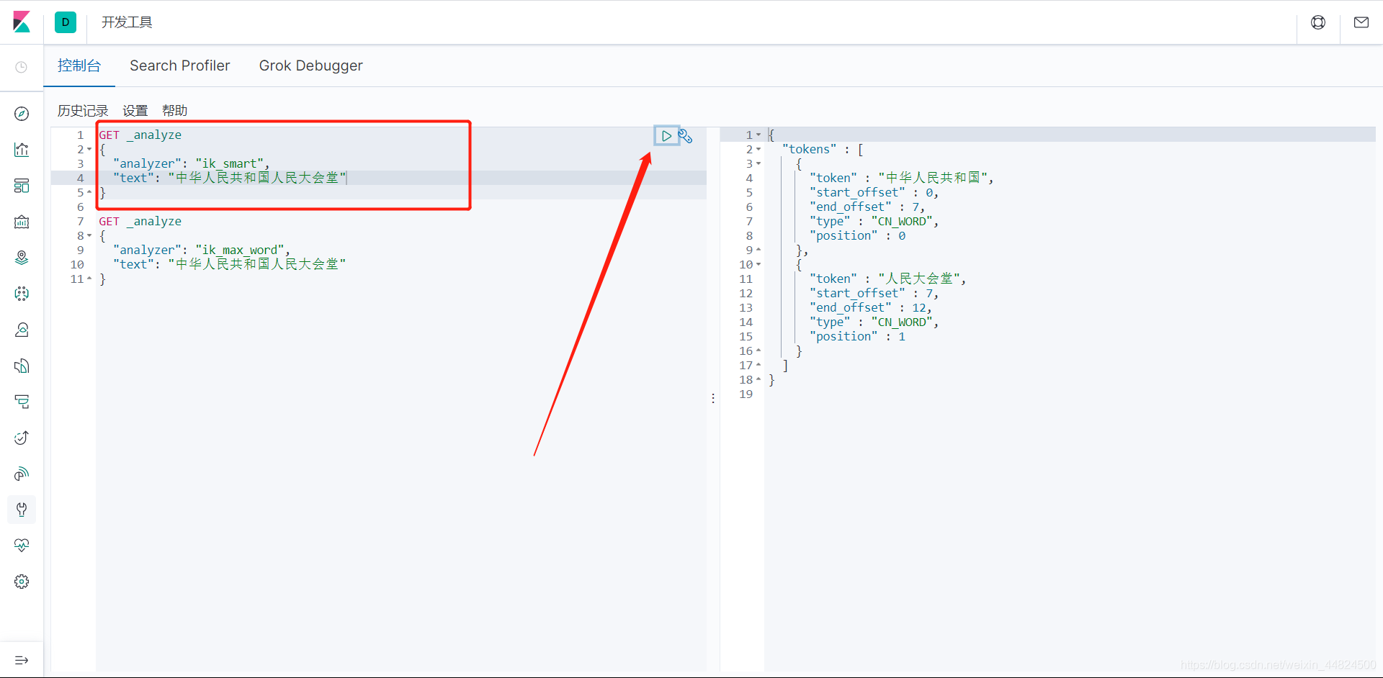The width and height of the screenshot is (1383, 678).
Task: Collapse the fold arrow on editor line 8
Action: click(x=89, y=236)
